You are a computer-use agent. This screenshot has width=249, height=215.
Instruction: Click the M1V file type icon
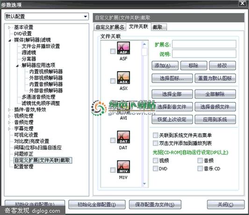pyautogui.click(x=123, y=167)
